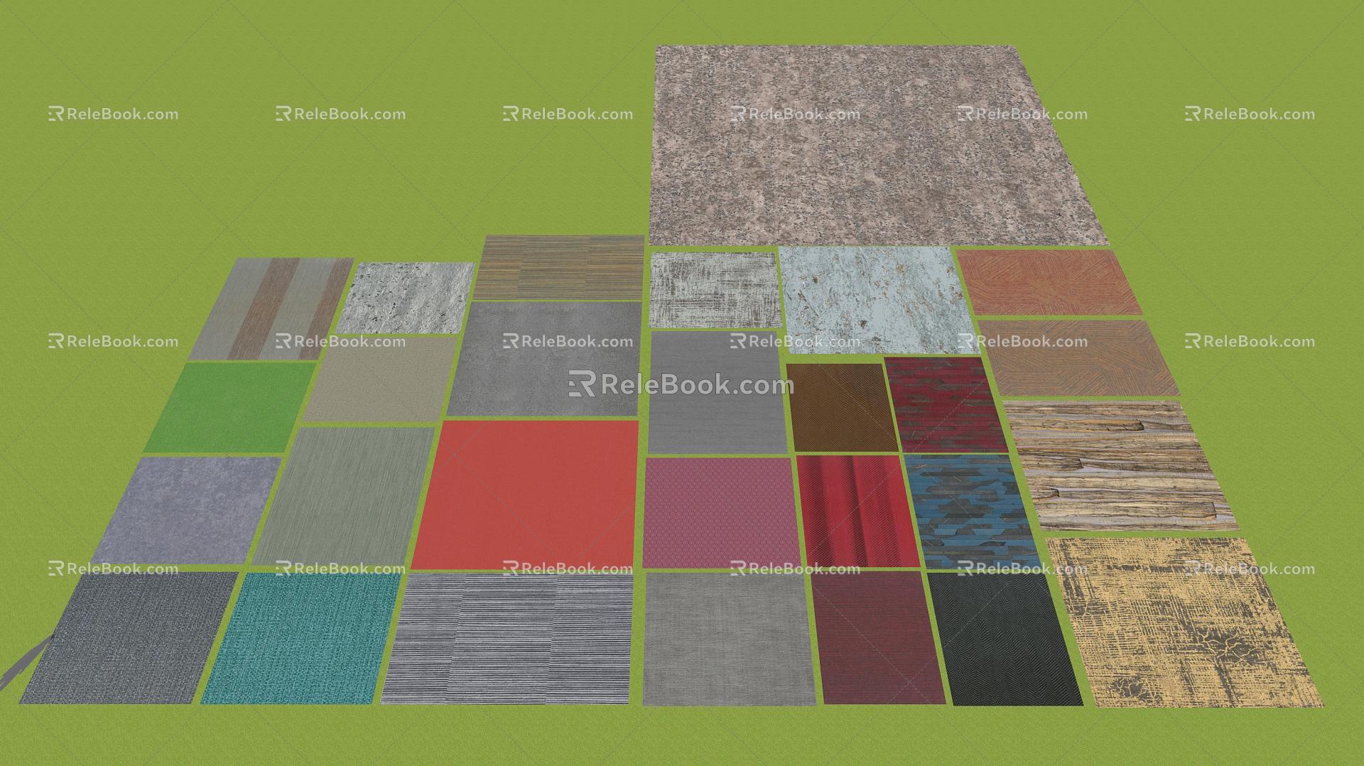Select the white-gray marble swatch
This screenshot has width=1364, height=766.
pos(406,298)
